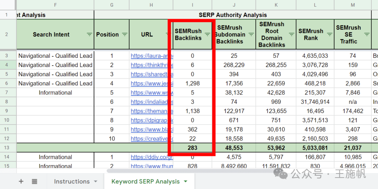
Task: Open the sharedt link in row 5
Action: [x=152, y=74]
